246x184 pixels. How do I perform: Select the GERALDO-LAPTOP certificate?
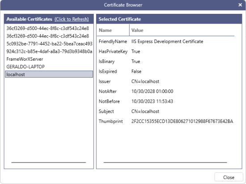pyautogui.click(x=49, y=67)
